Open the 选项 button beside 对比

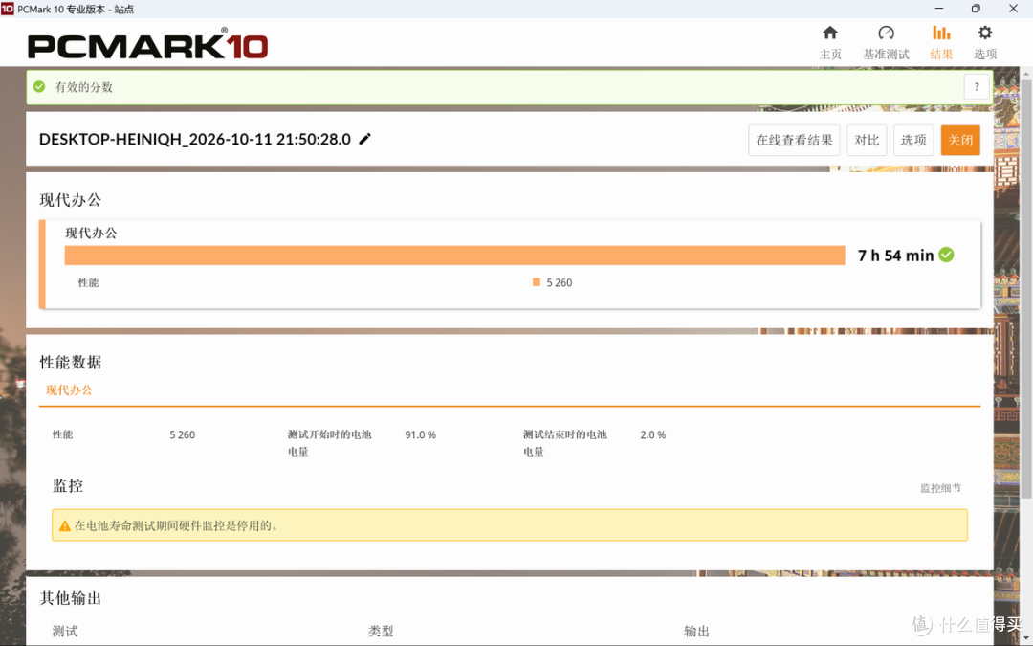913,140
